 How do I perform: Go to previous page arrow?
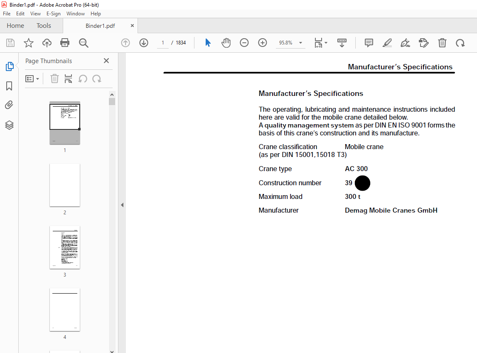click(x=125, y=43)
